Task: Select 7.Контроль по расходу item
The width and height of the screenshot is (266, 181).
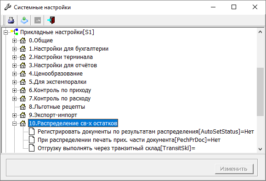Action: [60, 99]
